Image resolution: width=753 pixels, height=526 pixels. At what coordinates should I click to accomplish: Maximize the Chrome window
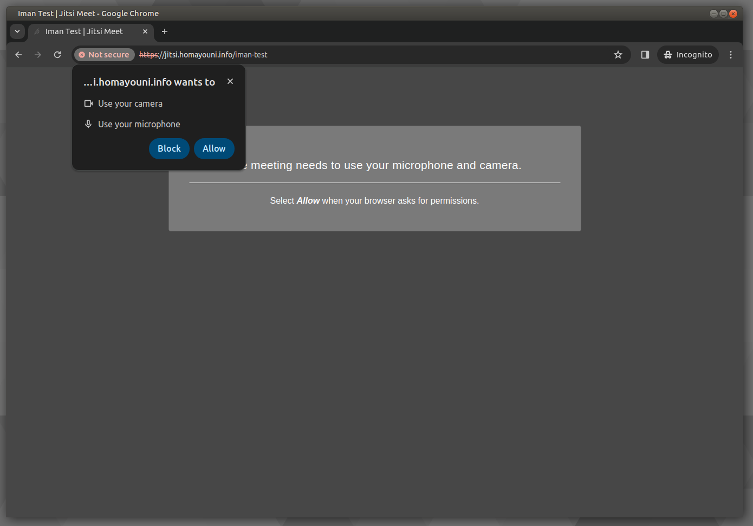point(723,14)
